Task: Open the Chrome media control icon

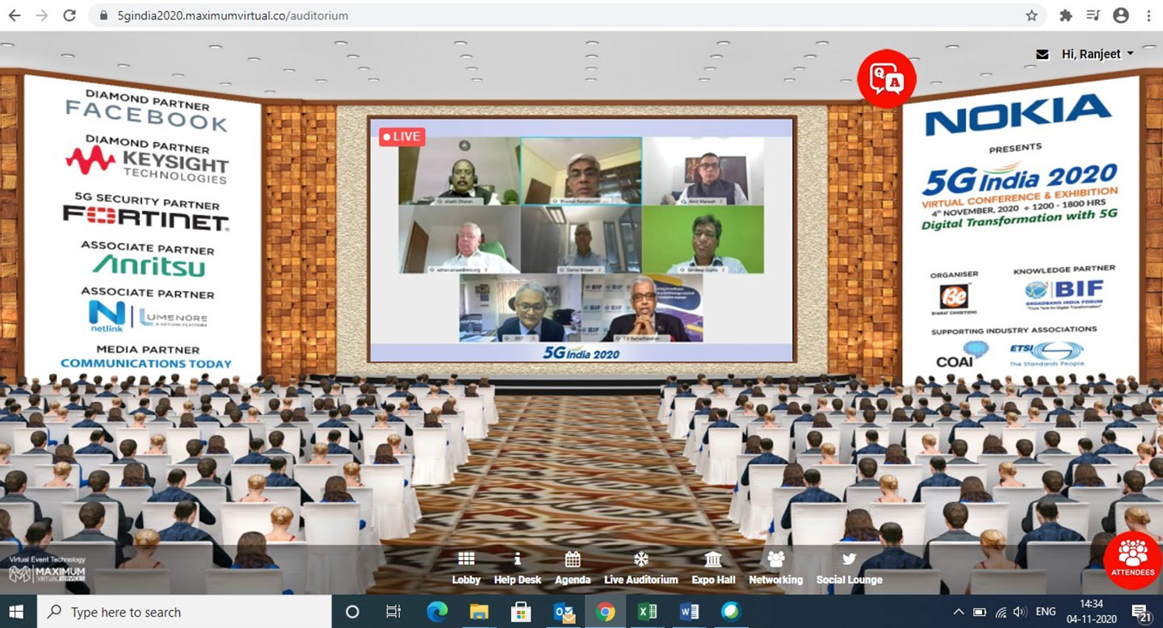Action: click(1093, 15)
